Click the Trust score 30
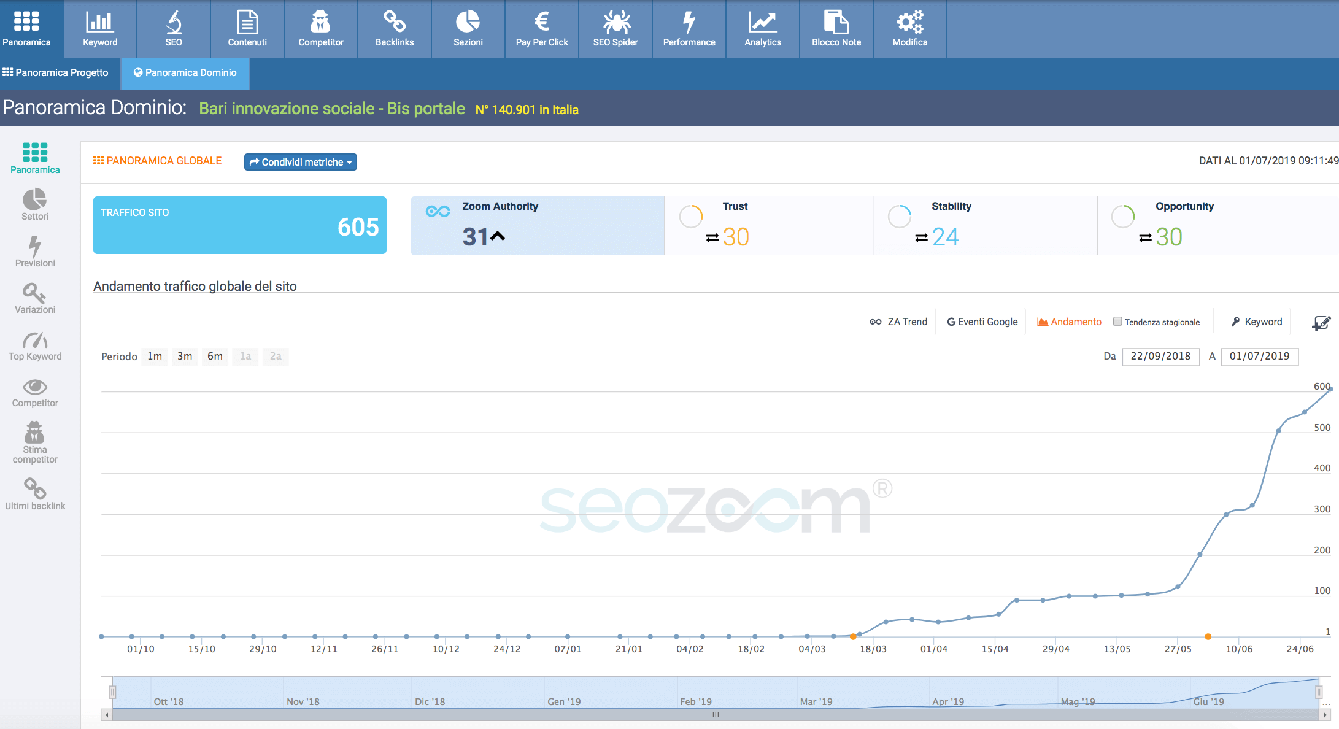 pyautogui.click(x=736, y=237)
